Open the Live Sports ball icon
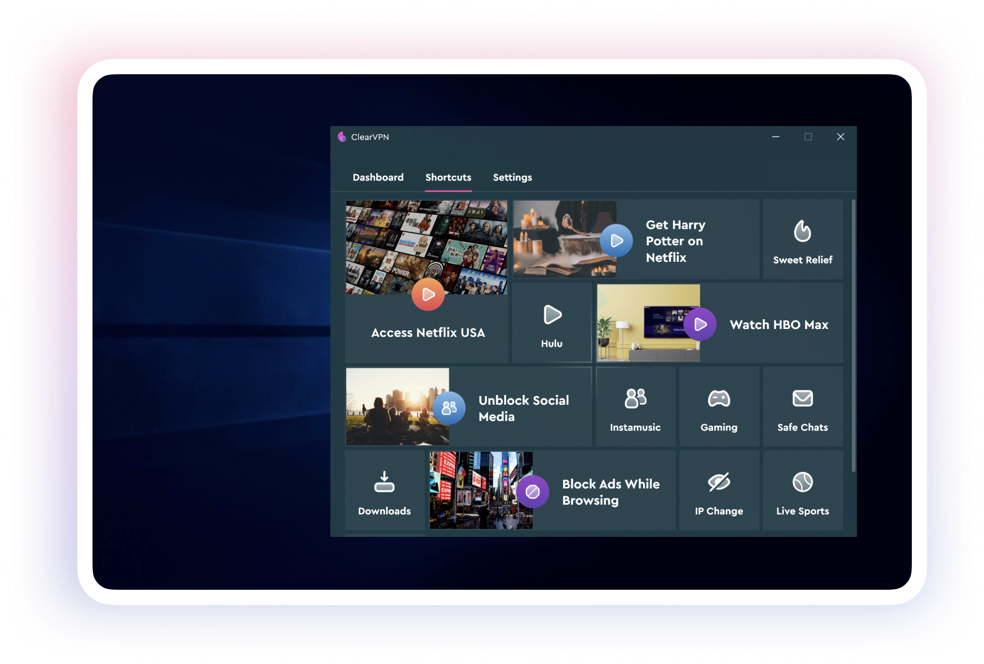The width and height of the screenshot is (984, 664). click(803, 482)
